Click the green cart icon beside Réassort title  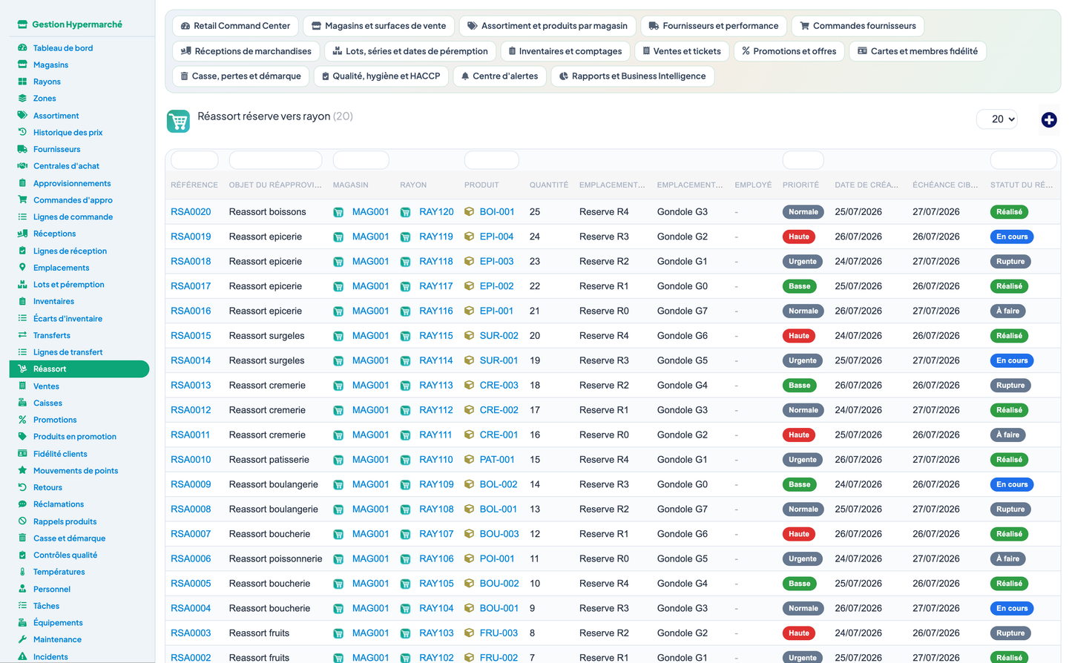178,121
